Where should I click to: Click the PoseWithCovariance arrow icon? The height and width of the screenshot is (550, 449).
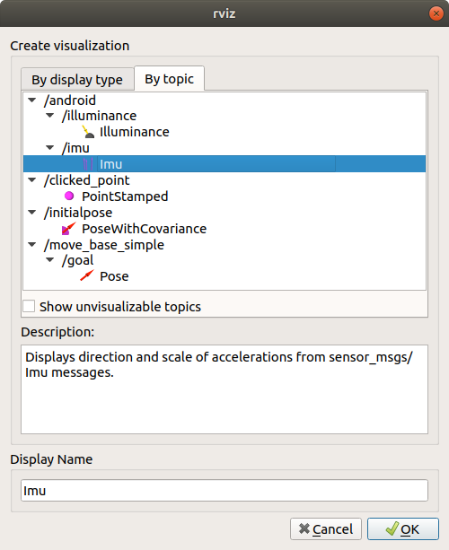tap(69, 229)
